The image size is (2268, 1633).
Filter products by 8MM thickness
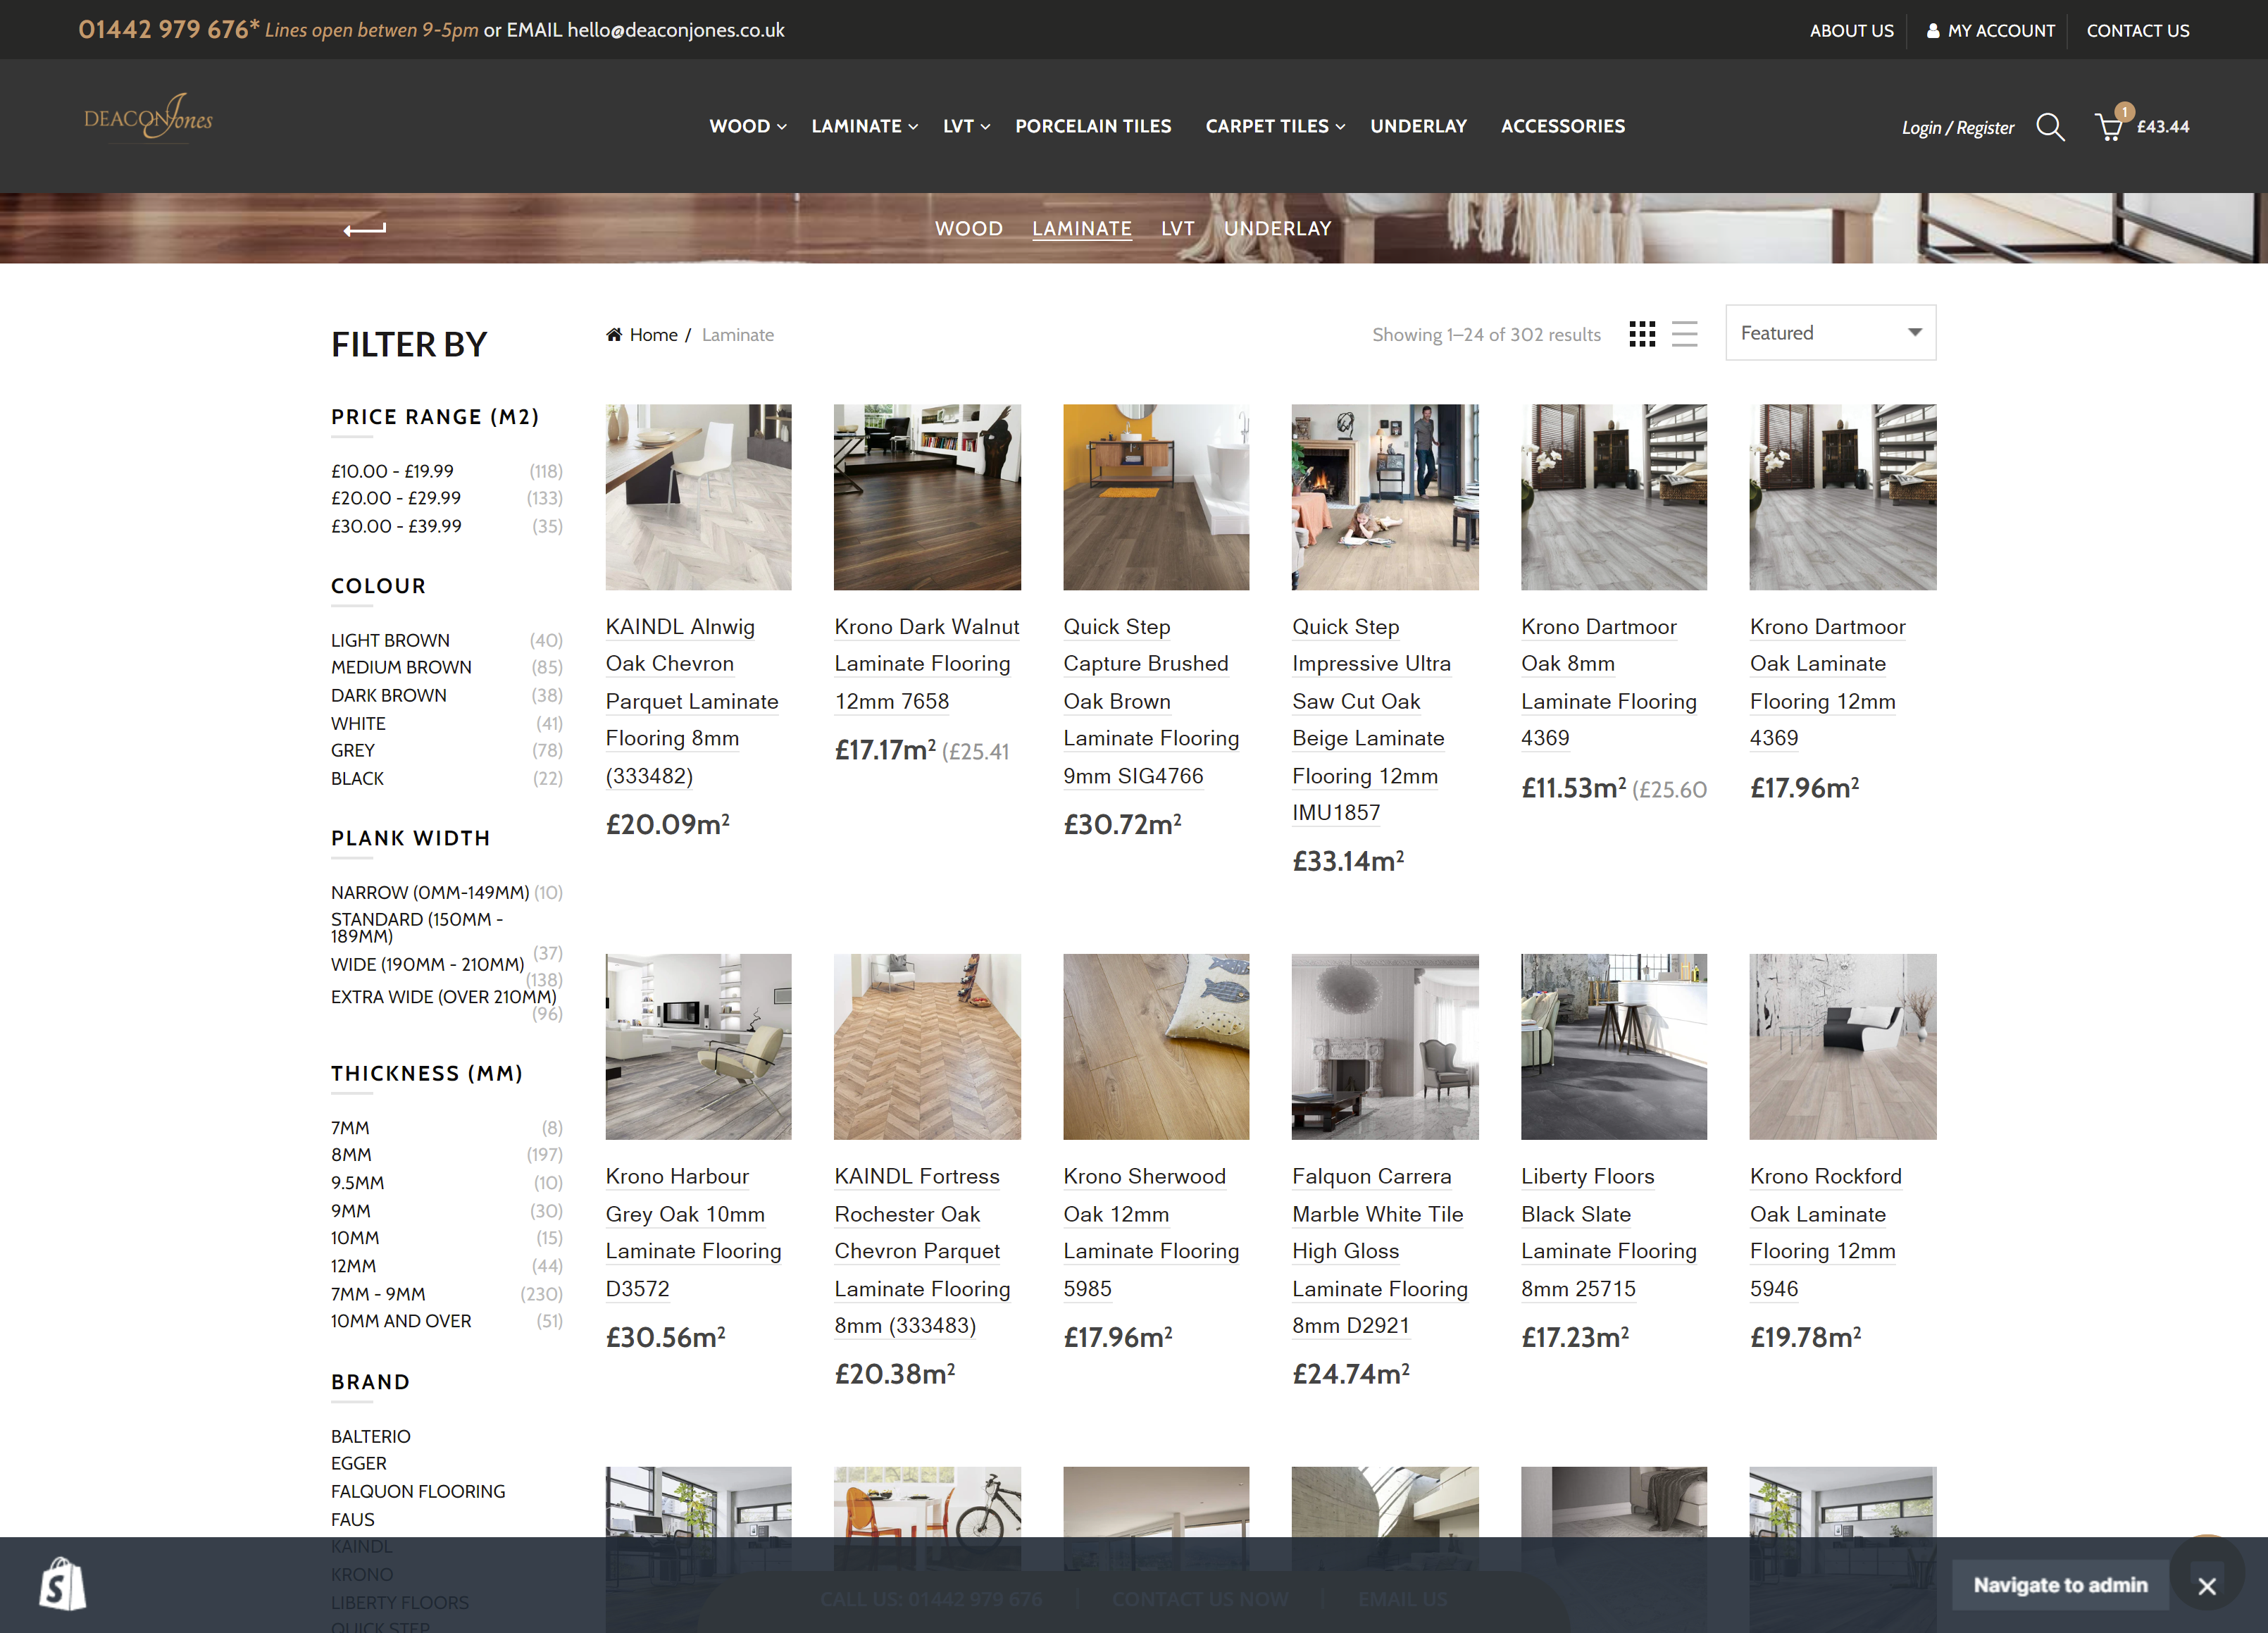pos(351,1154)
